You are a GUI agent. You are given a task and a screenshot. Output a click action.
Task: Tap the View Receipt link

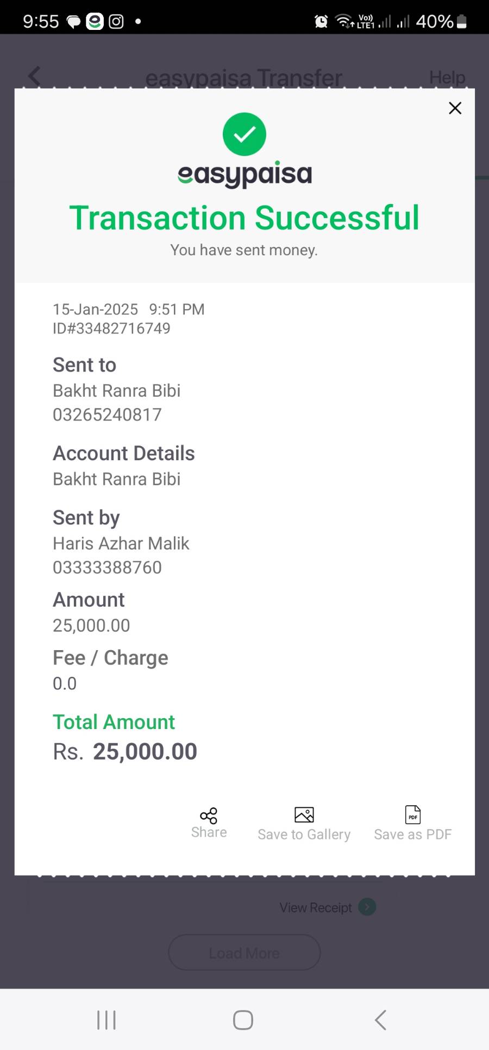click(316, 907)
